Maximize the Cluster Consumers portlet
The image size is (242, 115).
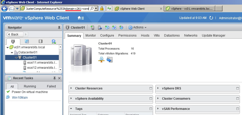pyautogui.click(x=238, y=99)
